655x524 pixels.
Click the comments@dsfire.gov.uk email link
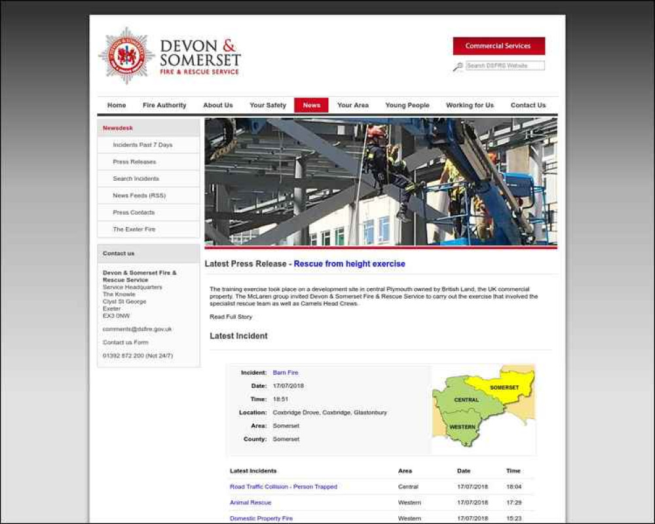tap(137, 329)
